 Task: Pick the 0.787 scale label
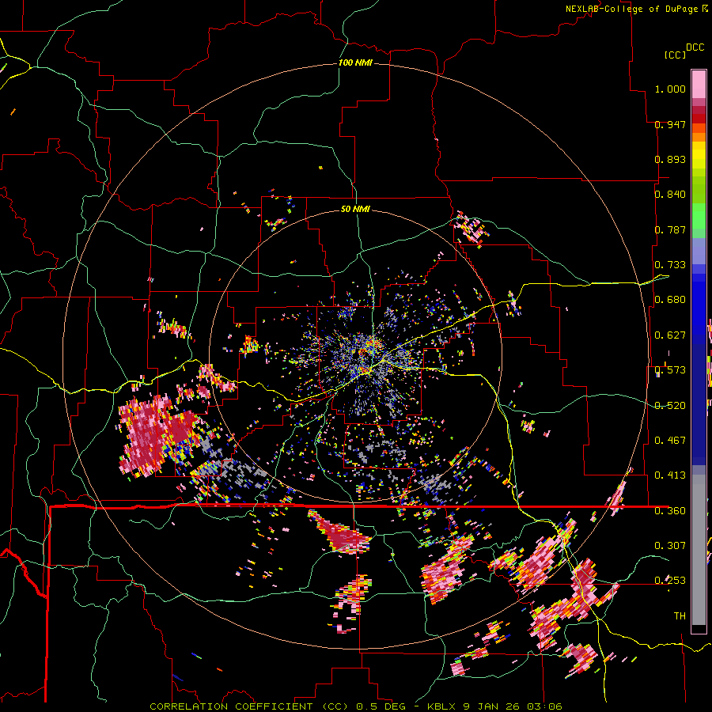coord(670,229)
